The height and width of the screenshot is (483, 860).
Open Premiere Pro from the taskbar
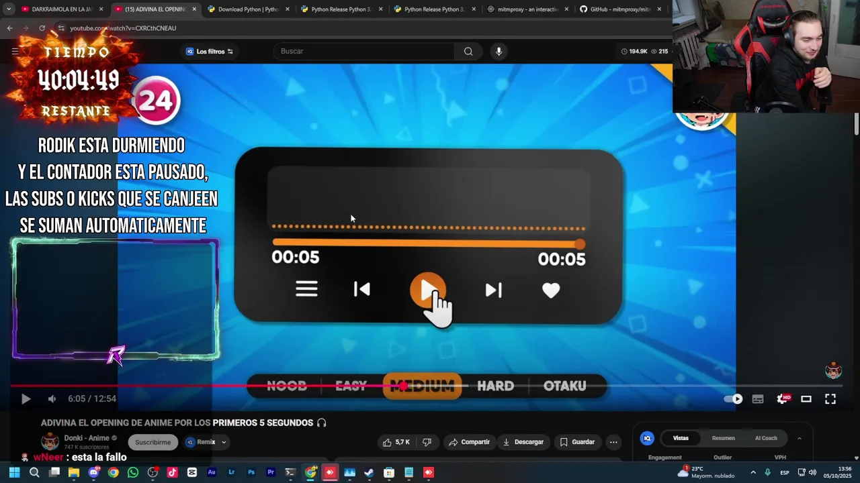point(271,472)
